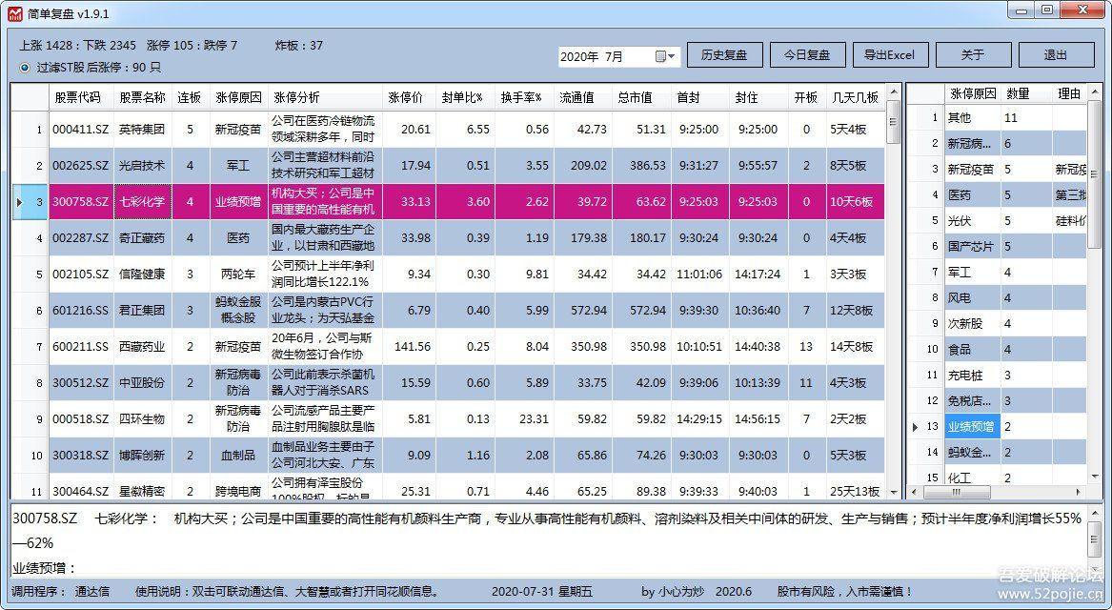Sort by 封单比% column header
Screen dimensions: 1112x610
pyautogui.click(x=464, y=98)
